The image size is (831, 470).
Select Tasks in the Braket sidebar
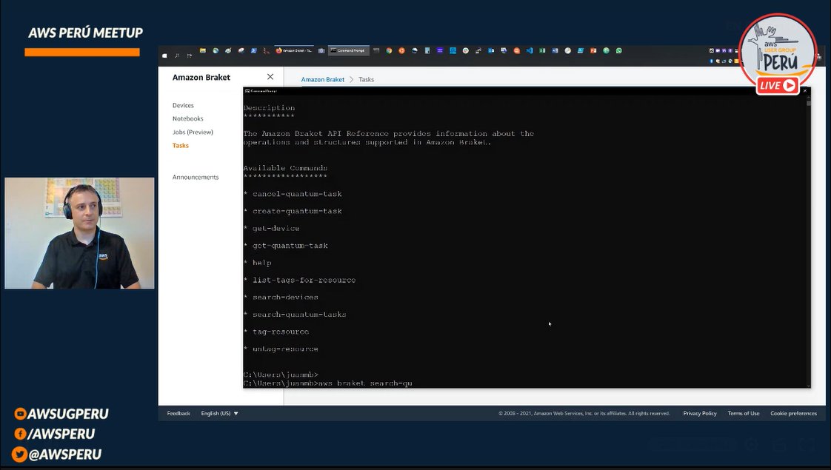pyautogui.click(x=180, y=145)
